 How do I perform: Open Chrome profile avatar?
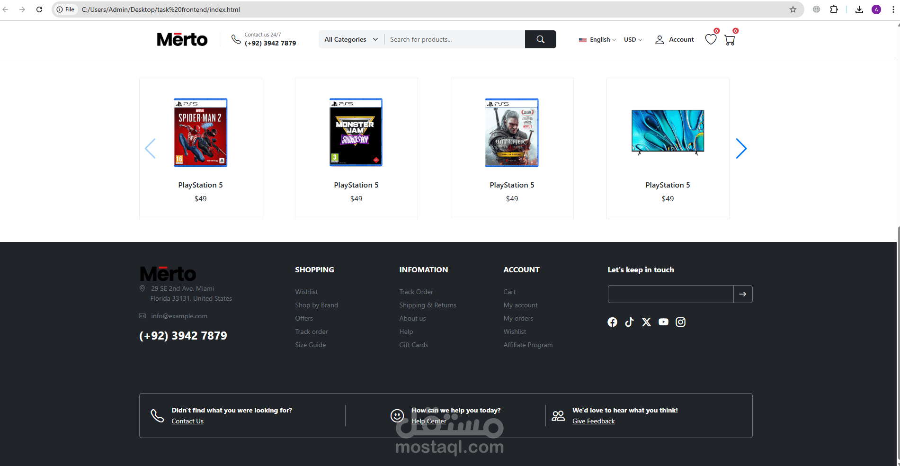876,9
